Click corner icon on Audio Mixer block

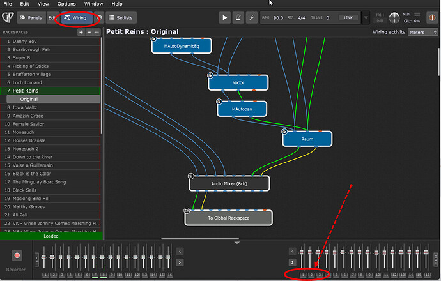pyautogui.click(x=191, y=176)
